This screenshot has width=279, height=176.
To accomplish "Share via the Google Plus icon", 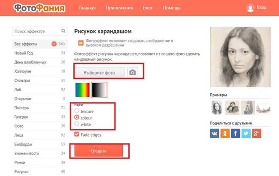I will [x=256, y=133].
